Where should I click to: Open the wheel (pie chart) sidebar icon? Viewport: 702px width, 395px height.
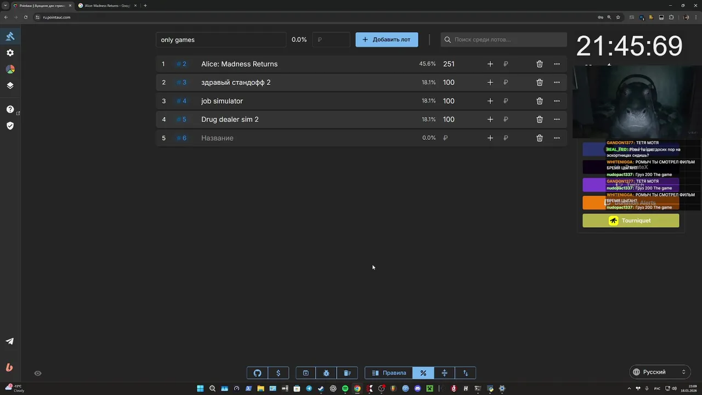(x=10, y=69)
